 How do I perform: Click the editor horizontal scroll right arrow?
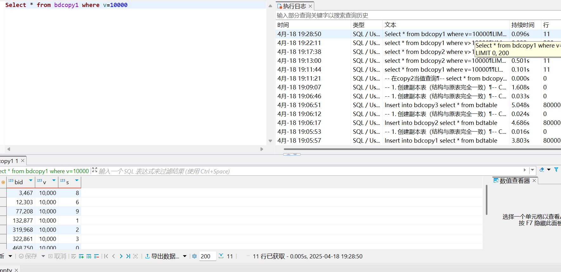(262, 149)
